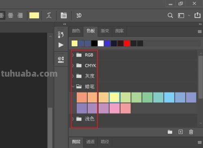Screen dimensions: 203x148
Task: Switch to the 通道 tab
Action: coord(90,142)
